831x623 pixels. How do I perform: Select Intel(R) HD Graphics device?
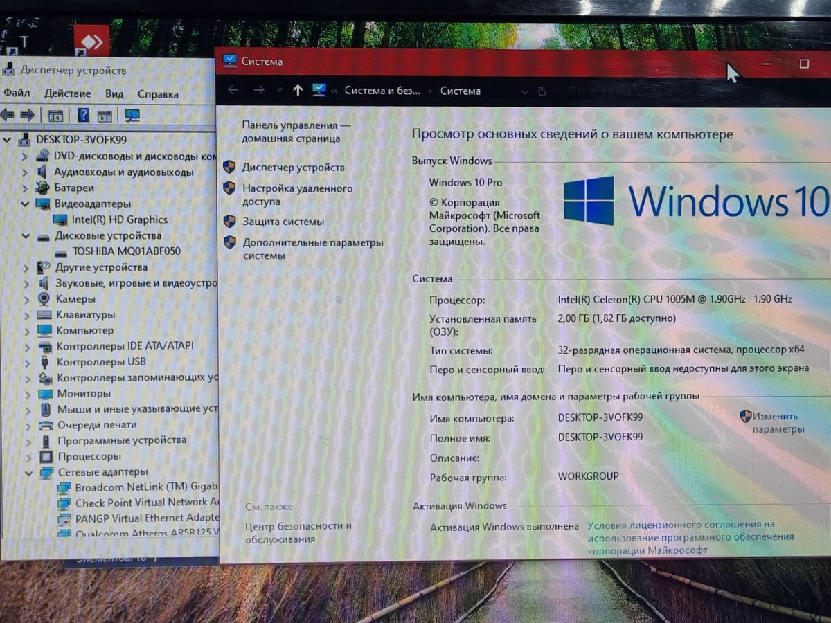click(119, 219)
